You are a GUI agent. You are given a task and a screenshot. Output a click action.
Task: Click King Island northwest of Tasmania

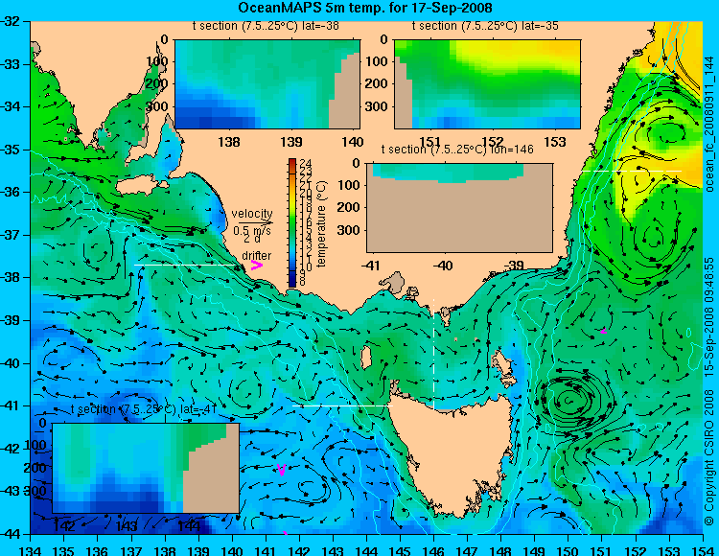366,358
